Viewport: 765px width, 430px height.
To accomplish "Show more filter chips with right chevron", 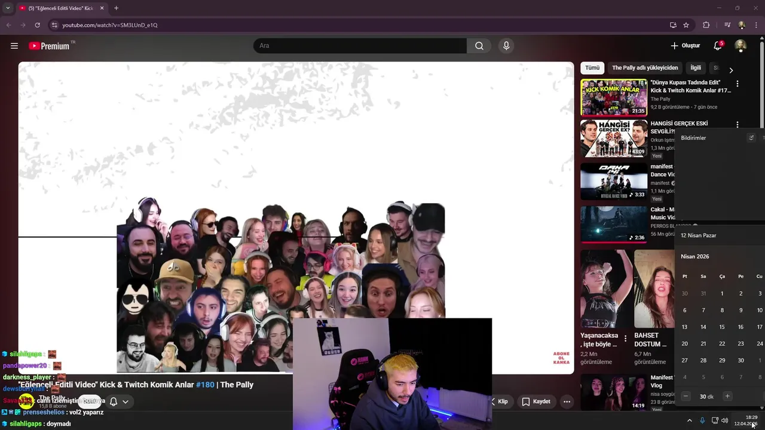I will (x=730, y=70).
